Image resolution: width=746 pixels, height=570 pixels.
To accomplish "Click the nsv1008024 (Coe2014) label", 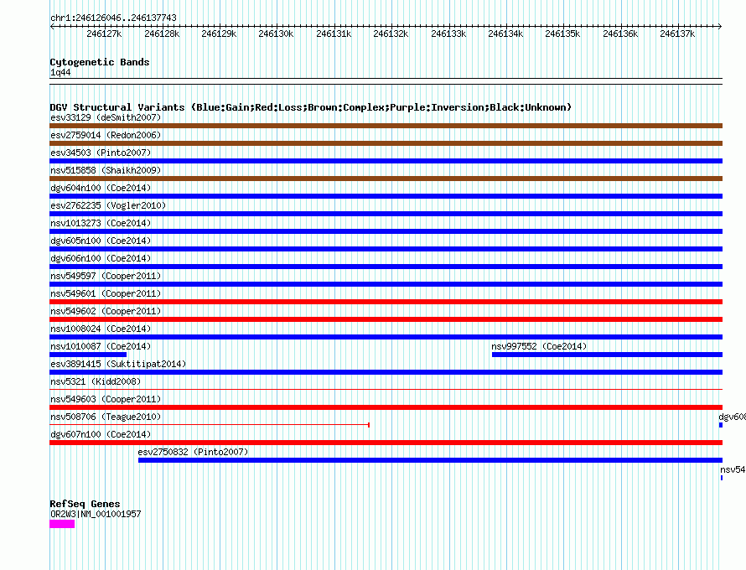I will 101,329.
